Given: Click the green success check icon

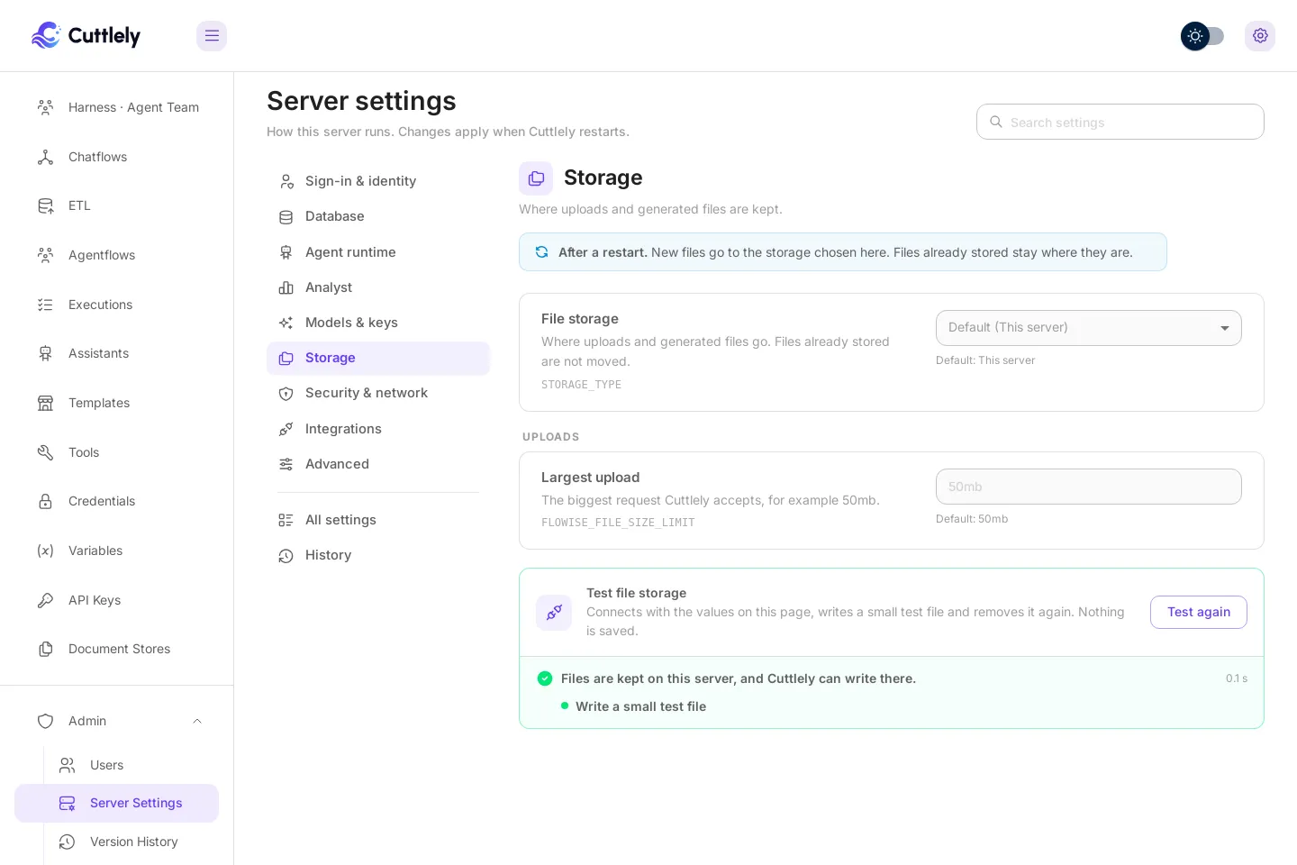Looking at the screenshot, I should tap(545, 678).
